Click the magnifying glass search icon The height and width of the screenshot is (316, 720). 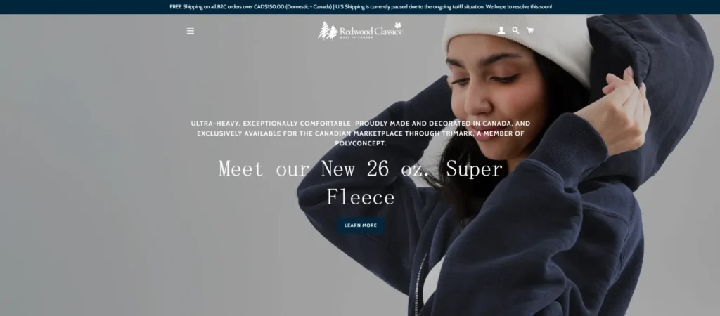tap(515, 30)
